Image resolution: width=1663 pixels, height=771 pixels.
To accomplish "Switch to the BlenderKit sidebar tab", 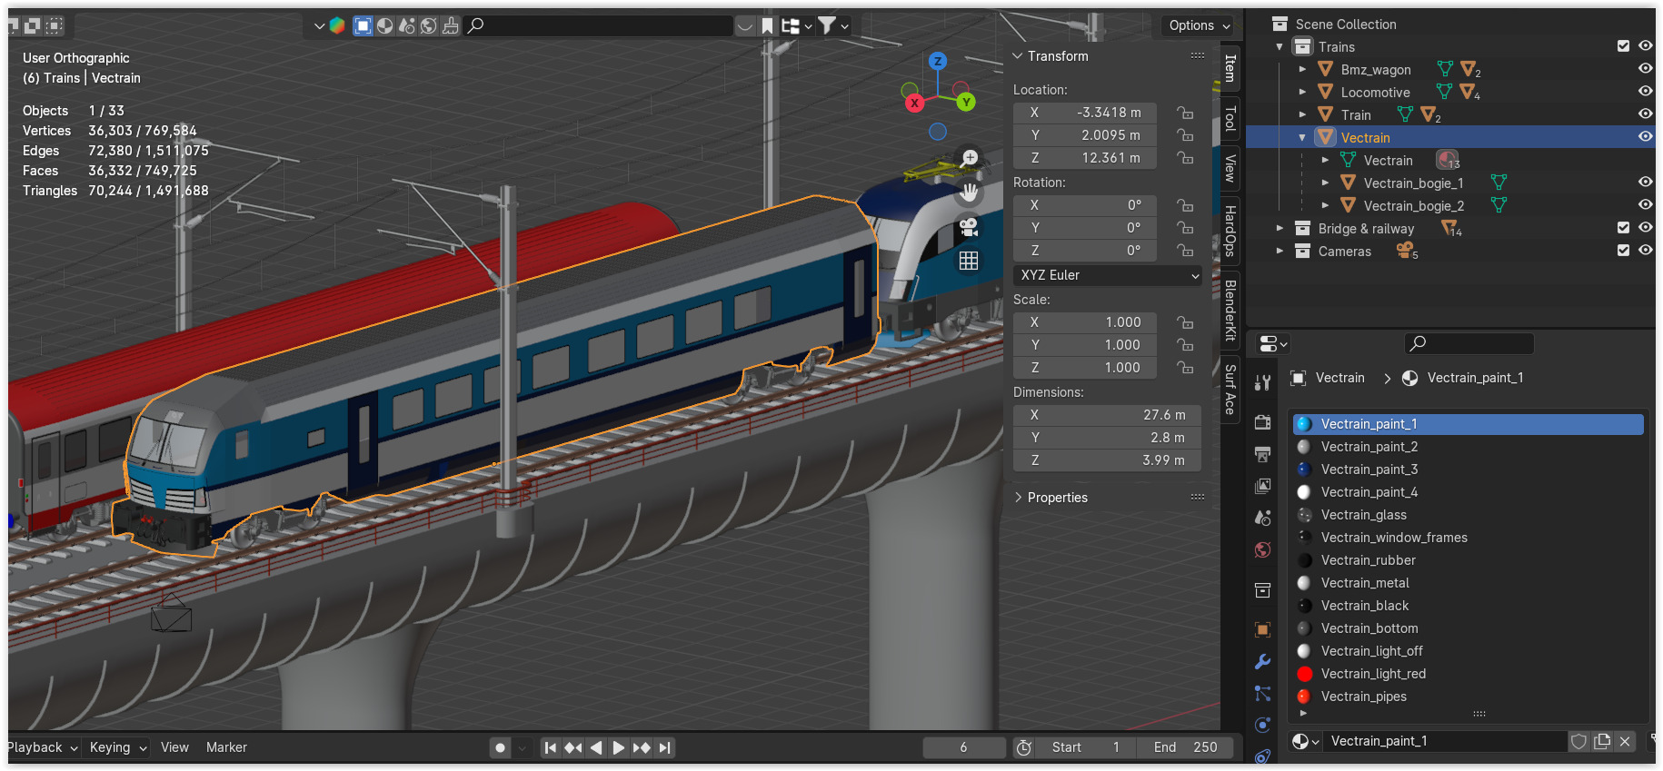I will click(x=1230, y=311).
